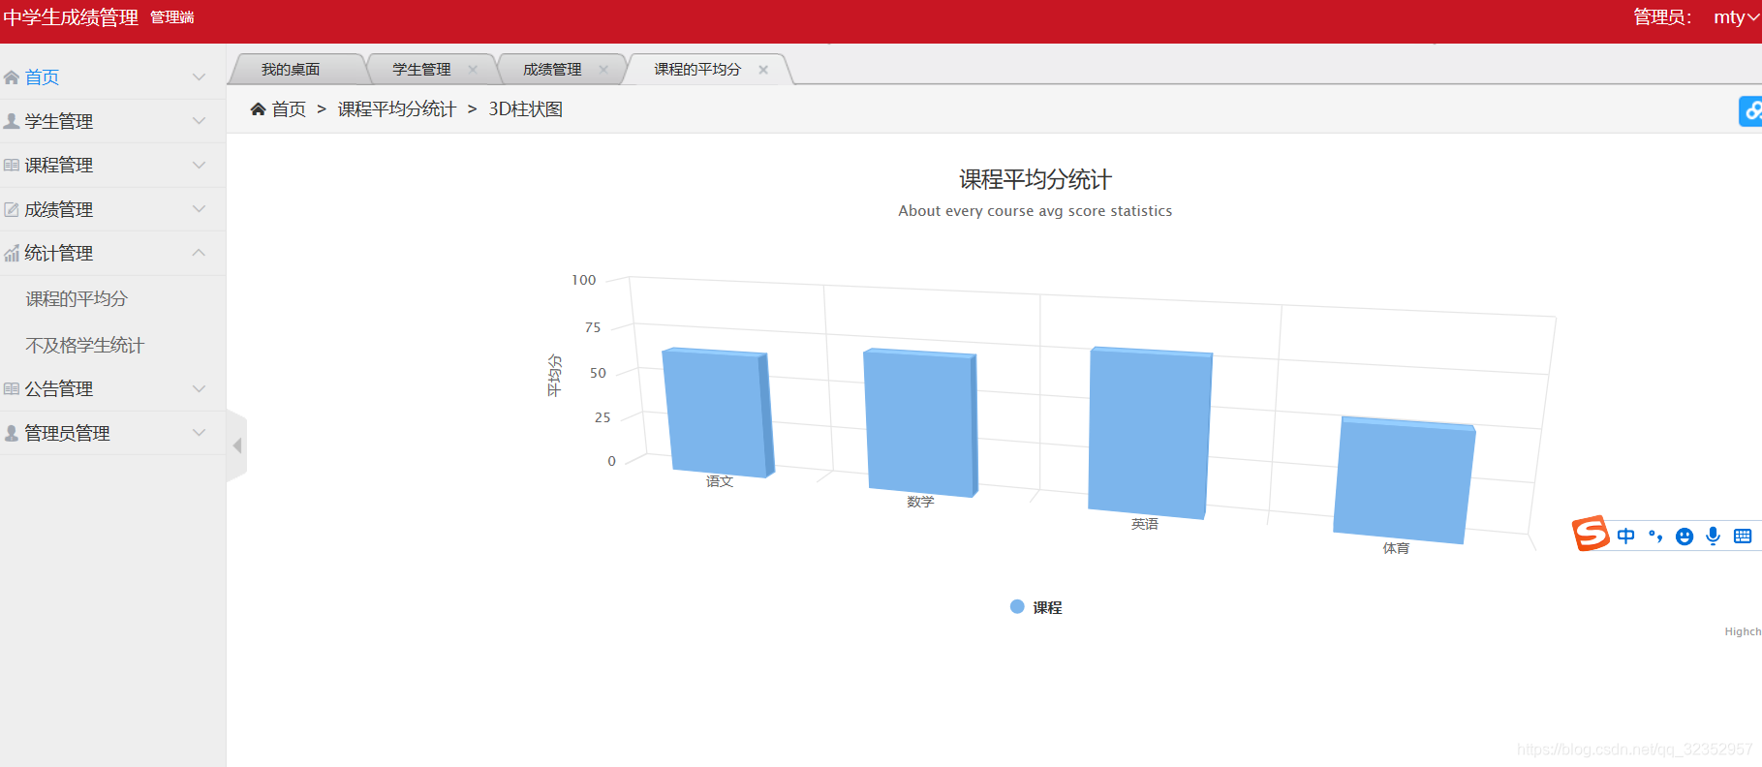The width and height of the screenshot is (1762, 767).
Task: Switch to 成绩管理 tab
Action: pos(552,70)
